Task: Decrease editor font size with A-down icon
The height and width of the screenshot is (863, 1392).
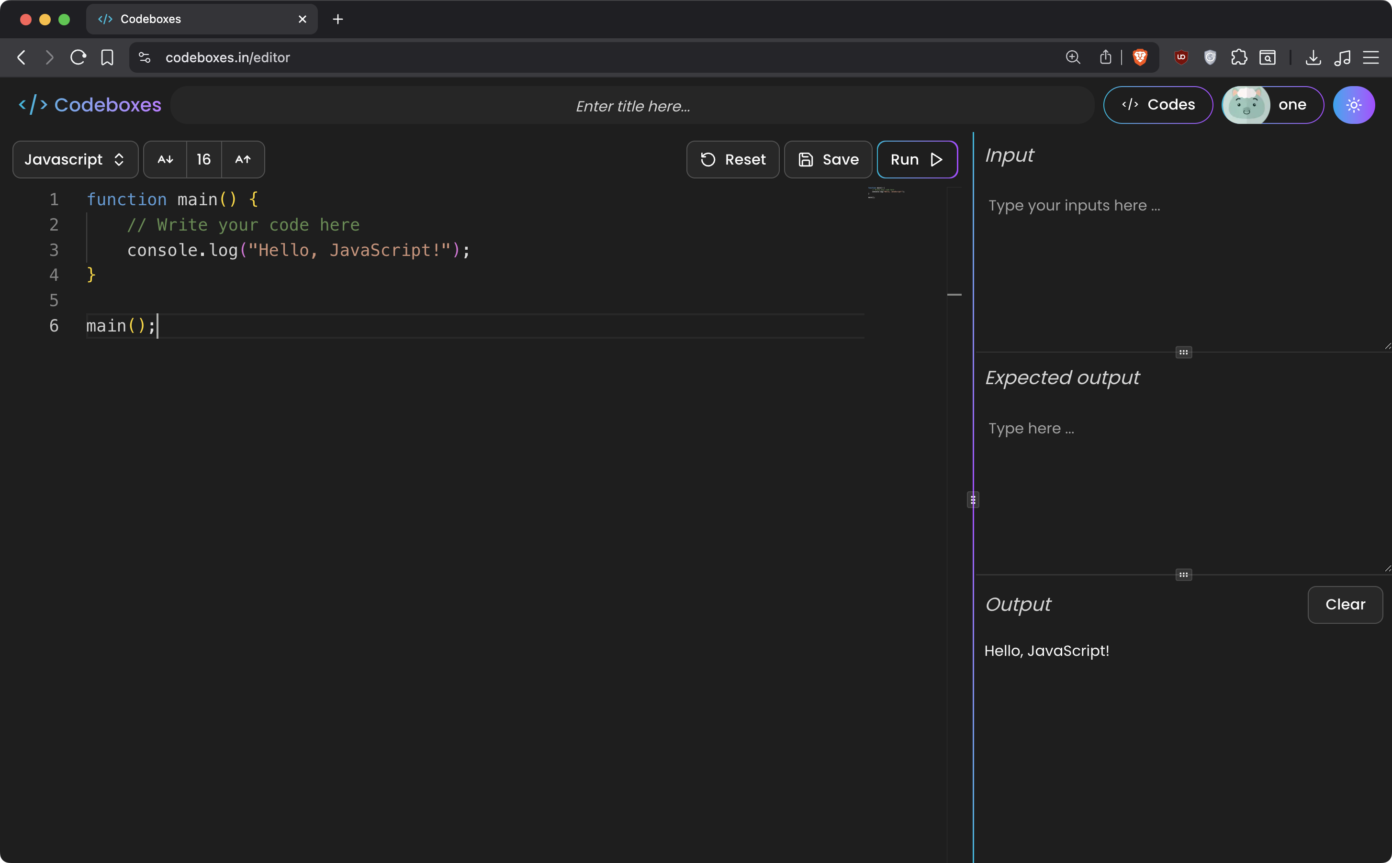Action: [165, 160]
